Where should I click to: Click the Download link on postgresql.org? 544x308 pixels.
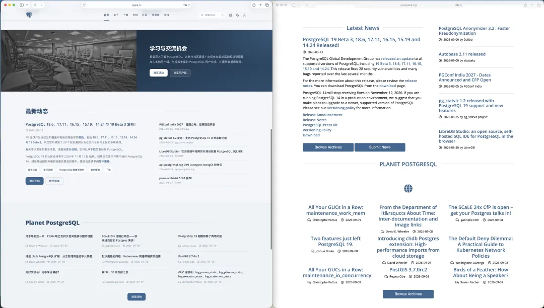[311, 135]
